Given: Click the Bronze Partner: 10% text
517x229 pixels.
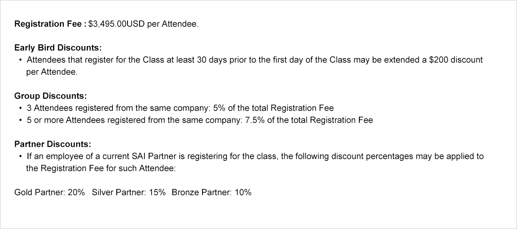Looking at the screenshot, I should [x=212, y=192].
